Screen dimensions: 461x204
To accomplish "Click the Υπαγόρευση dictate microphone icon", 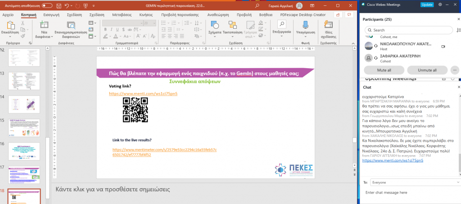I will (x=305, y=26).
